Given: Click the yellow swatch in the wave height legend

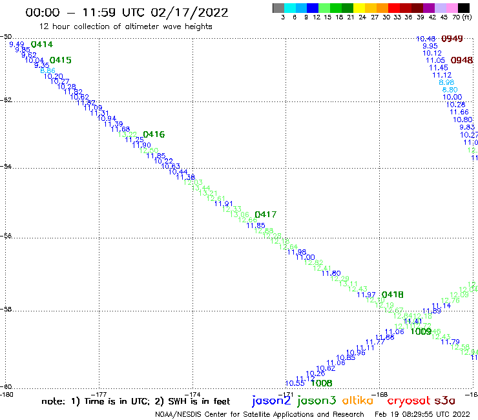Looking at the screenshot, I should 359,8.
